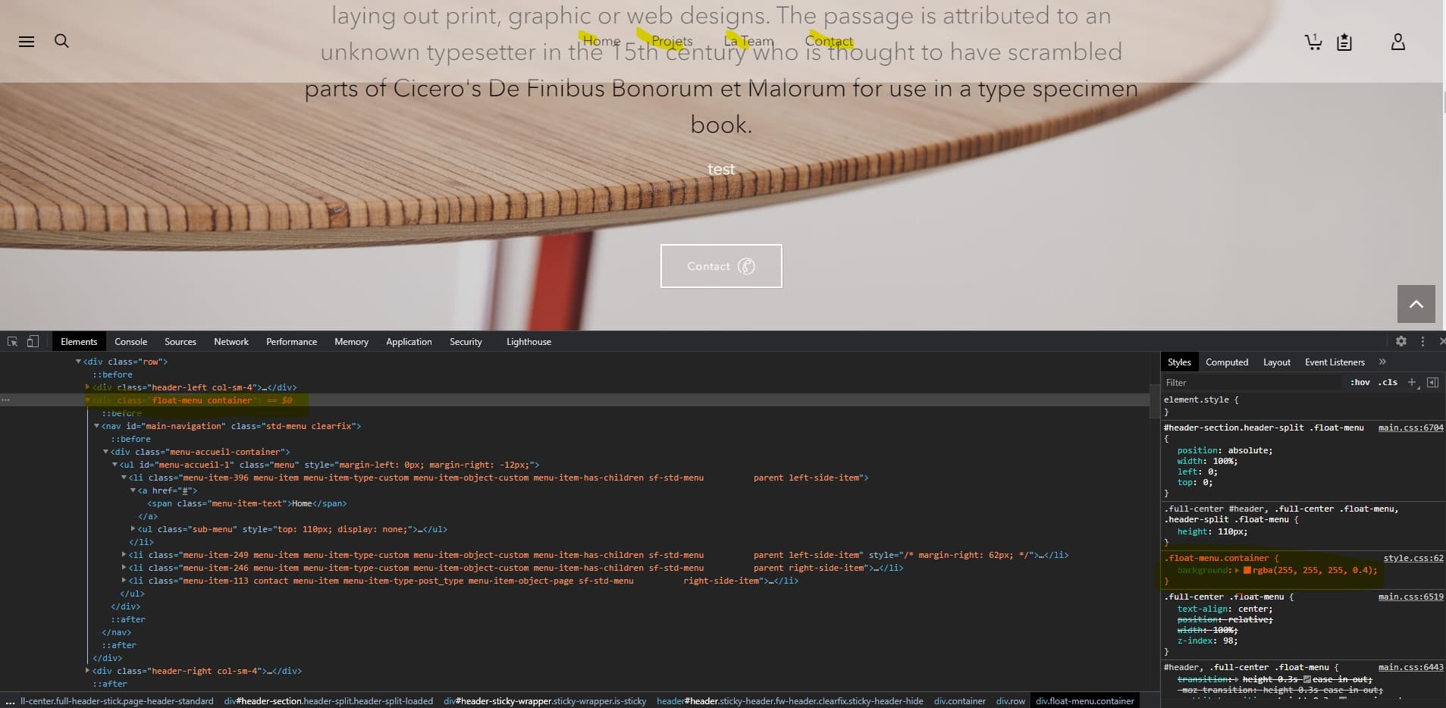Image resolution: width=1446 pixels, height=708 pixels.
Task: Click the white rgba color swatch
Action: pyautogui.click(x=1248, y=570)
